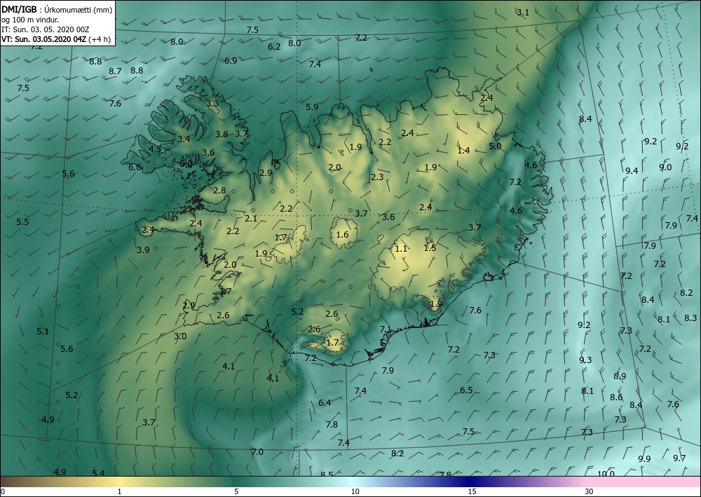
Task: Click the 6.5 value on the map
Action: pyautogui.click(x=466, y=390)
